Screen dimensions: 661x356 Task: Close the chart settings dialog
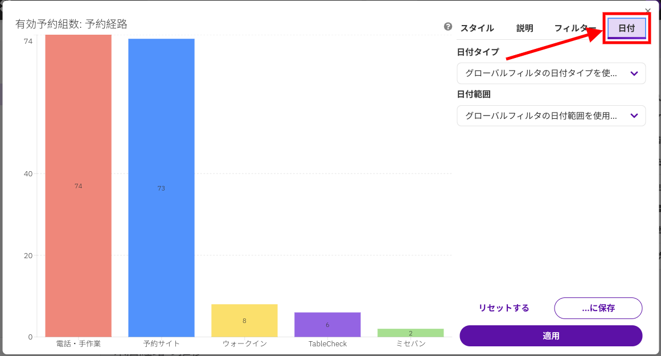(x=647, y=10)
